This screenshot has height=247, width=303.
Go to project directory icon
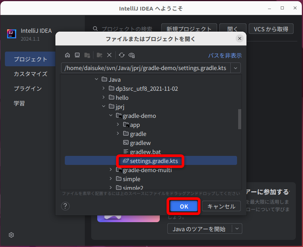tap(87, 55)
